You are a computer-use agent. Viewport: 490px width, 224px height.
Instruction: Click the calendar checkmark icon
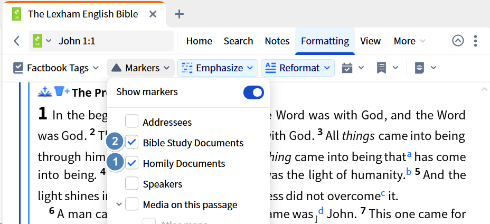tap(347, 68)
